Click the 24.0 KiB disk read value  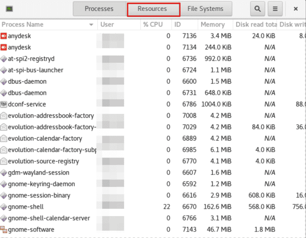pyautogui.click(x=263, y=36)
